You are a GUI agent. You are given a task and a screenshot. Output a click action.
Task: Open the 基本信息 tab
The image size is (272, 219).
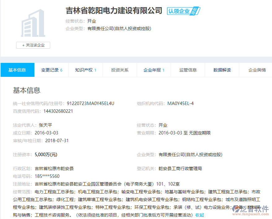17,70
